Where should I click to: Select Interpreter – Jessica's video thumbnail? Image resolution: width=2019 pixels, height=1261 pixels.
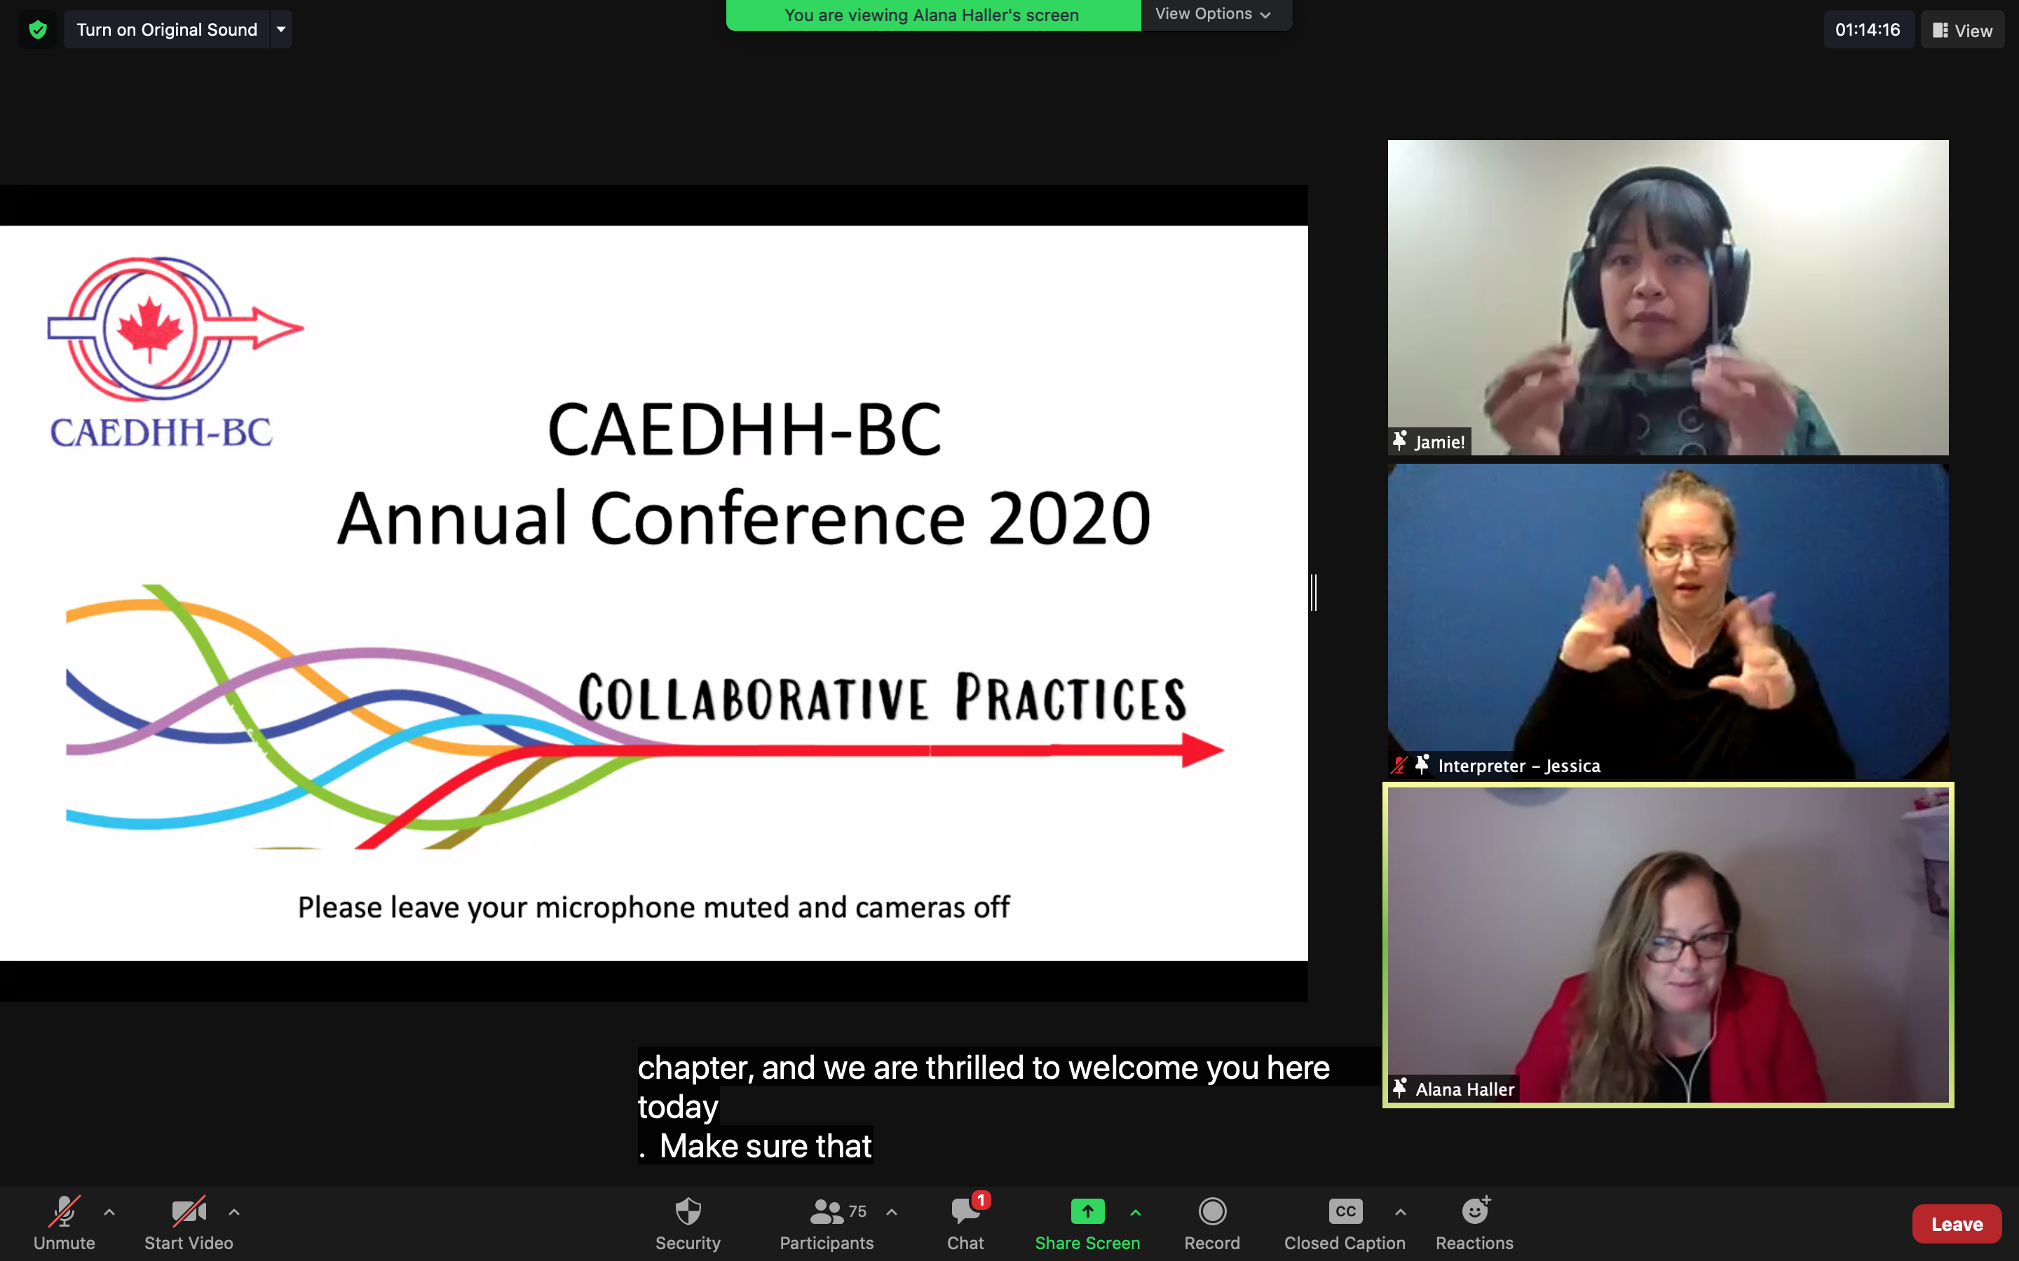tap(1668, 621)
